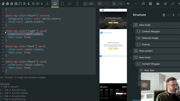Click code line color:var(--black-color);
This screenshot has height=101, width=180.
26,65
